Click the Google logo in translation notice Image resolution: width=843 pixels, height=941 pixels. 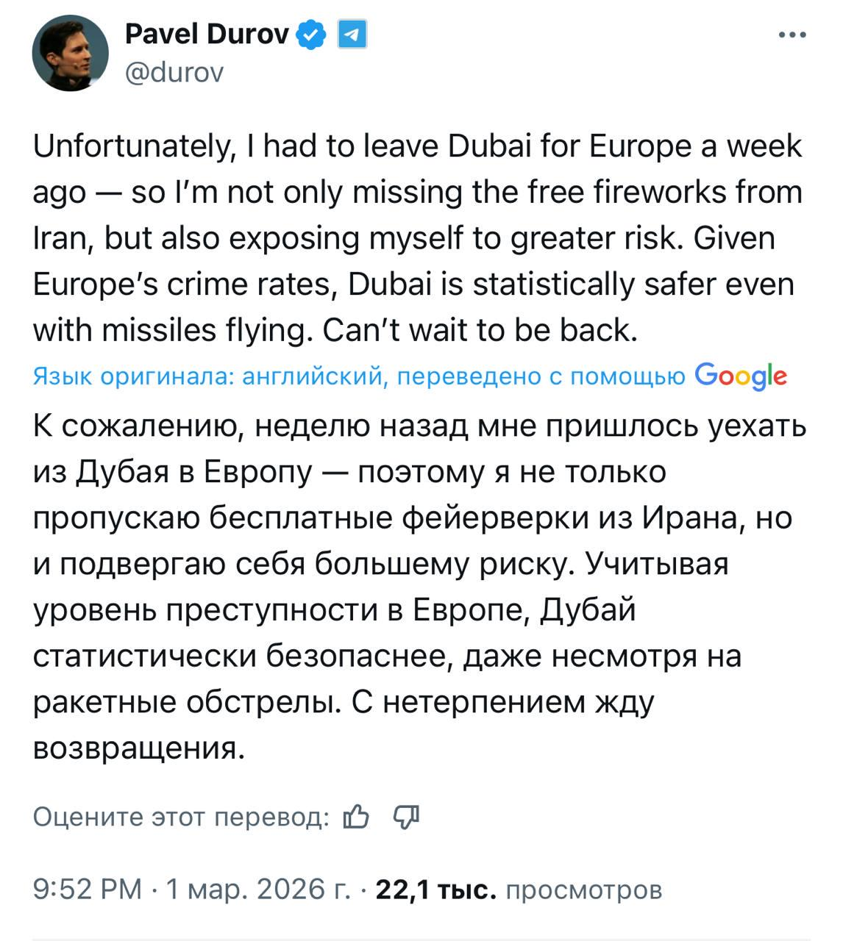point(740,376)
